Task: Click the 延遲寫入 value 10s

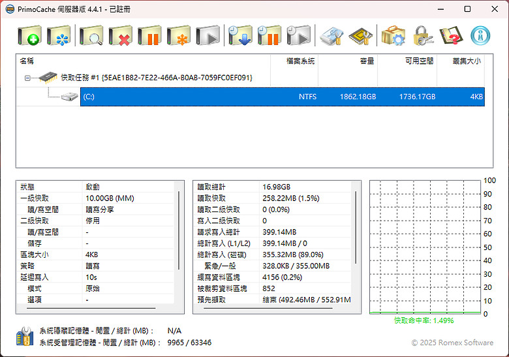Action: click(91, 277)
